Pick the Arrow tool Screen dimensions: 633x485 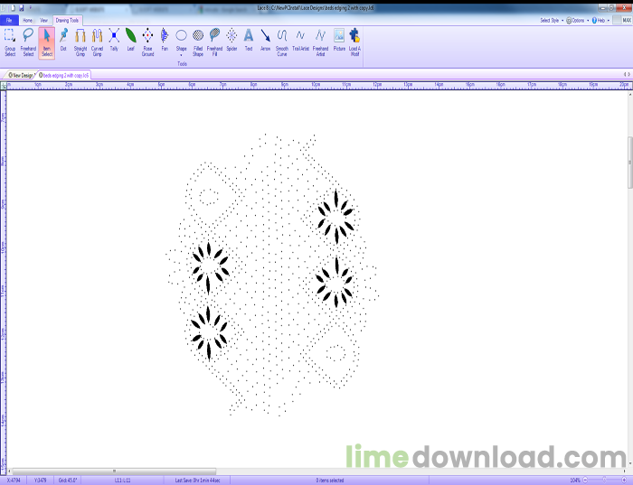[265, 41]
